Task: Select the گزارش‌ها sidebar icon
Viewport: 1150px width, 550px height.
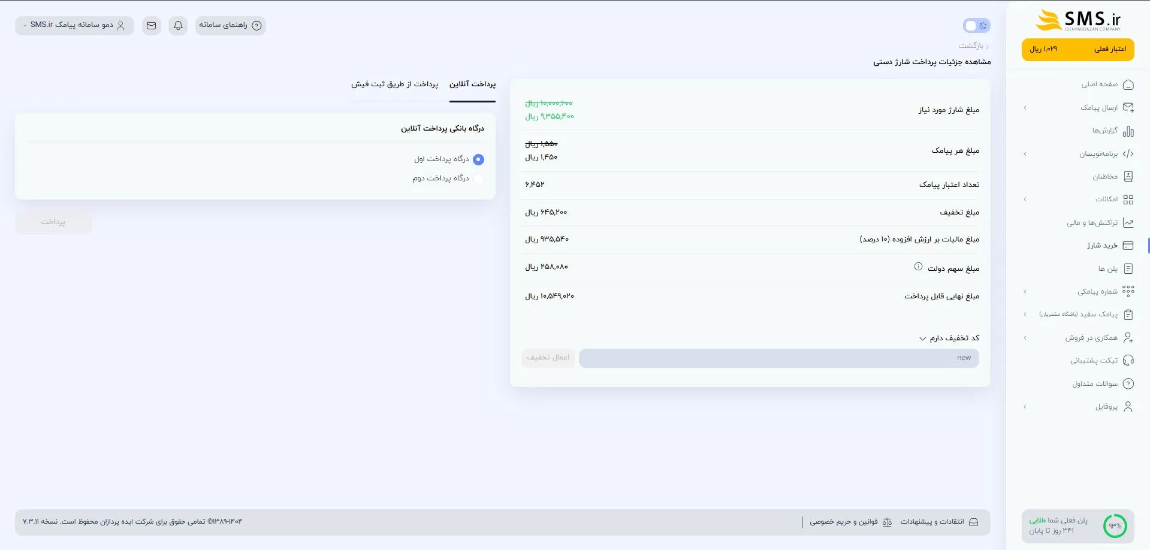Action: [1129, 131]
